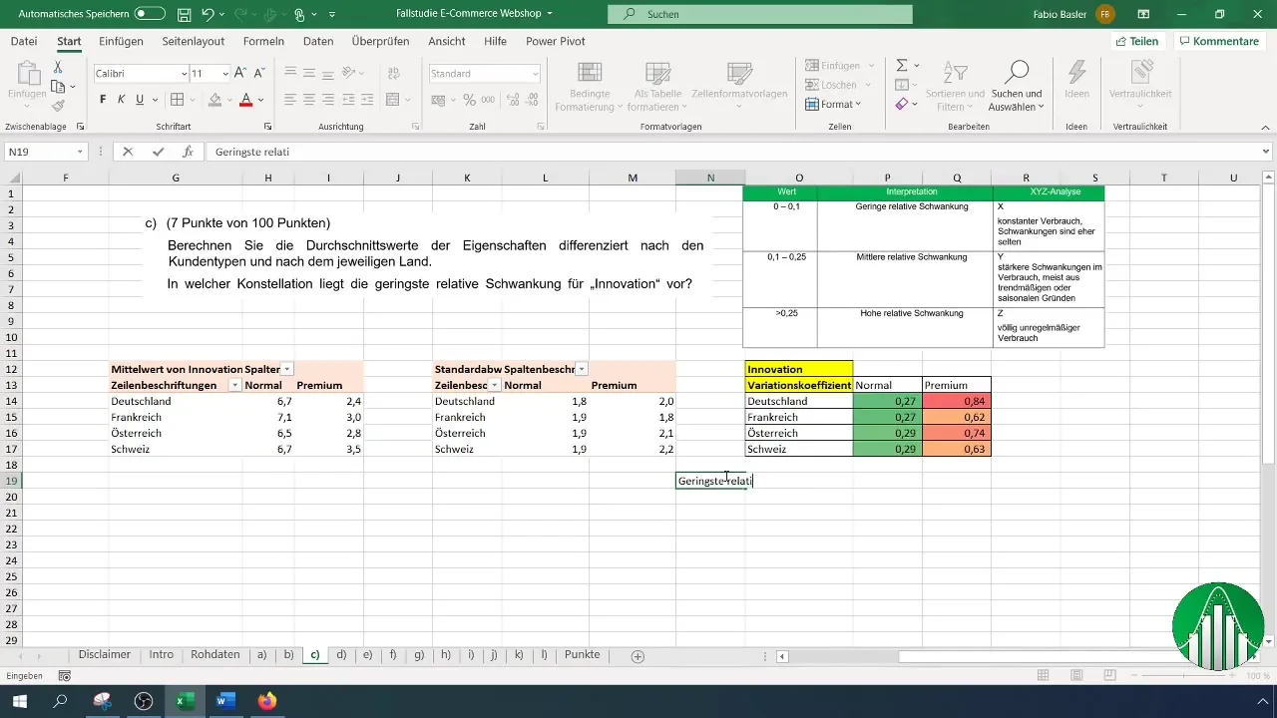Open the Einfügen ribbon tab
Viewport: 1277px width, 718px height.
click(122, 41)
